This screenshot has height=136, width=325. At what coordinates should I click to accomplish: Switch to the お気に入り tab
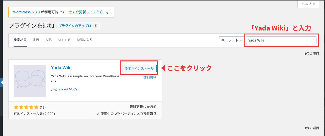85,40
